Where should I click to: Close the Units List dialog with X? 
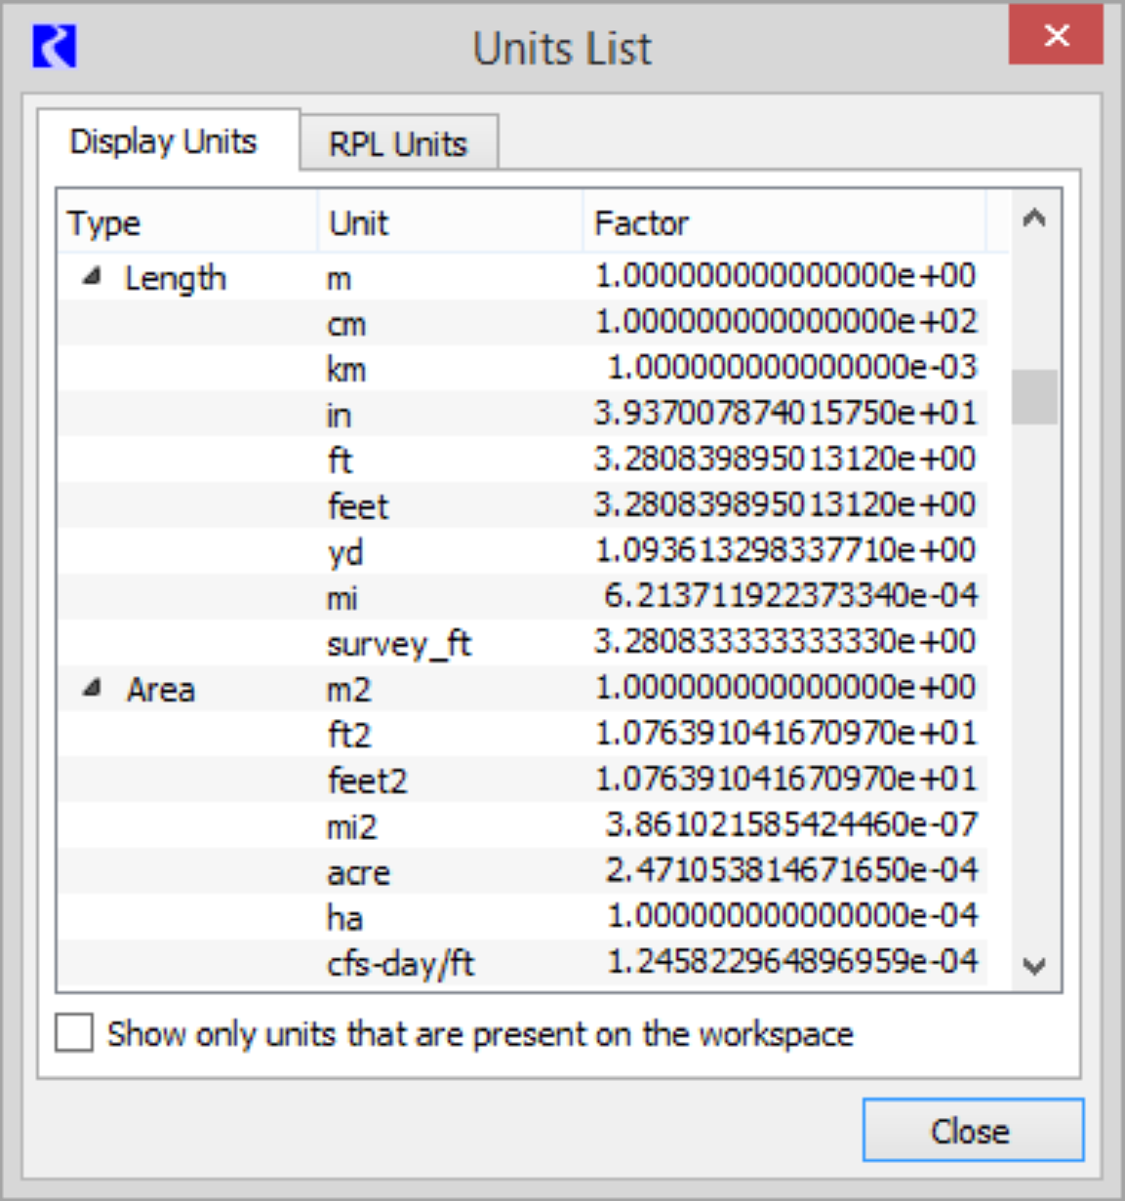point(1056,37)
